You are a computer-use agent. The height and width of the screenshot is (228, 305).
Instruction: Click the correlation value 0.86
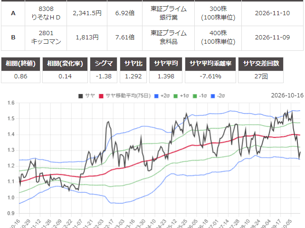click(20, 76)
